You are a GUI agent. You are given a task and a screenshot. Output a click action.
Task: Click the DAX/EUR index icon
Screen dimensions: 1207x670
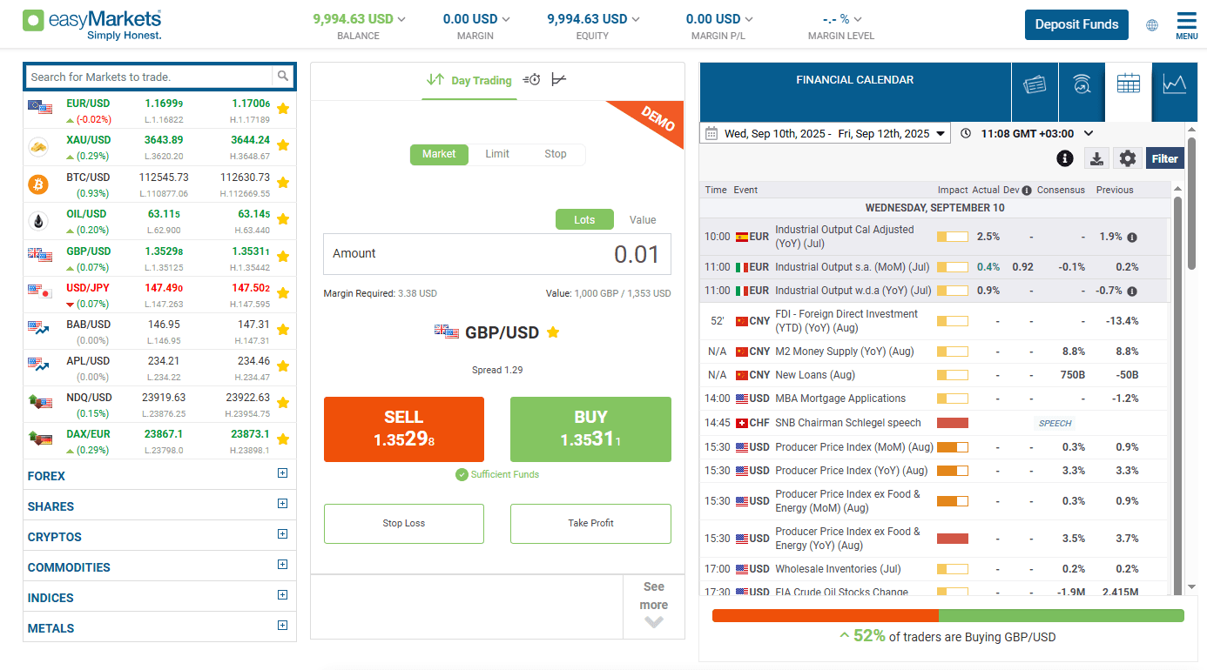(x=39, y=438)
